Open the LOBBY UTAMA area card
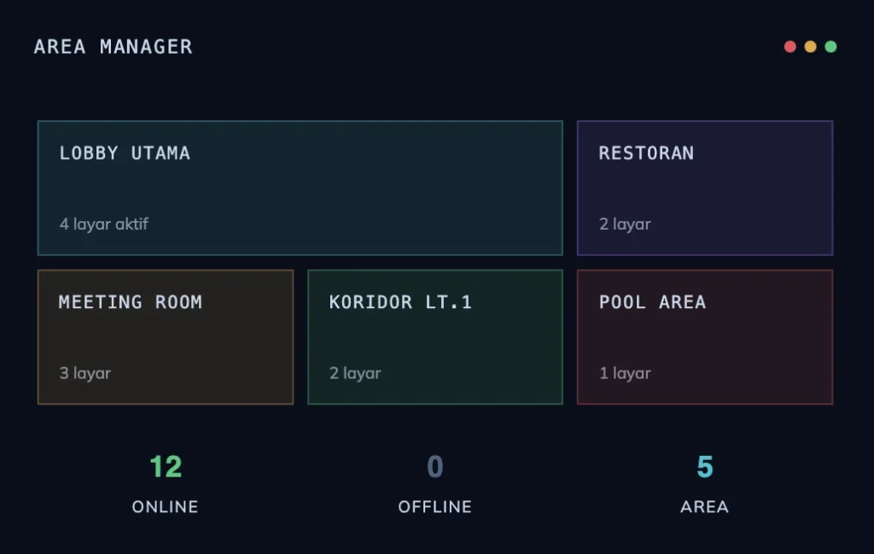Screen dimensions: 874x554 (300, 188)
